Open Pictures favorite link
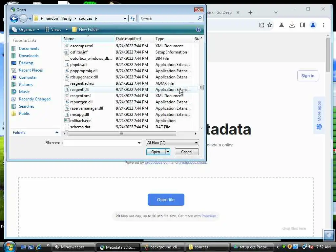This screenshot has width=336, height=252. point(26,85)
